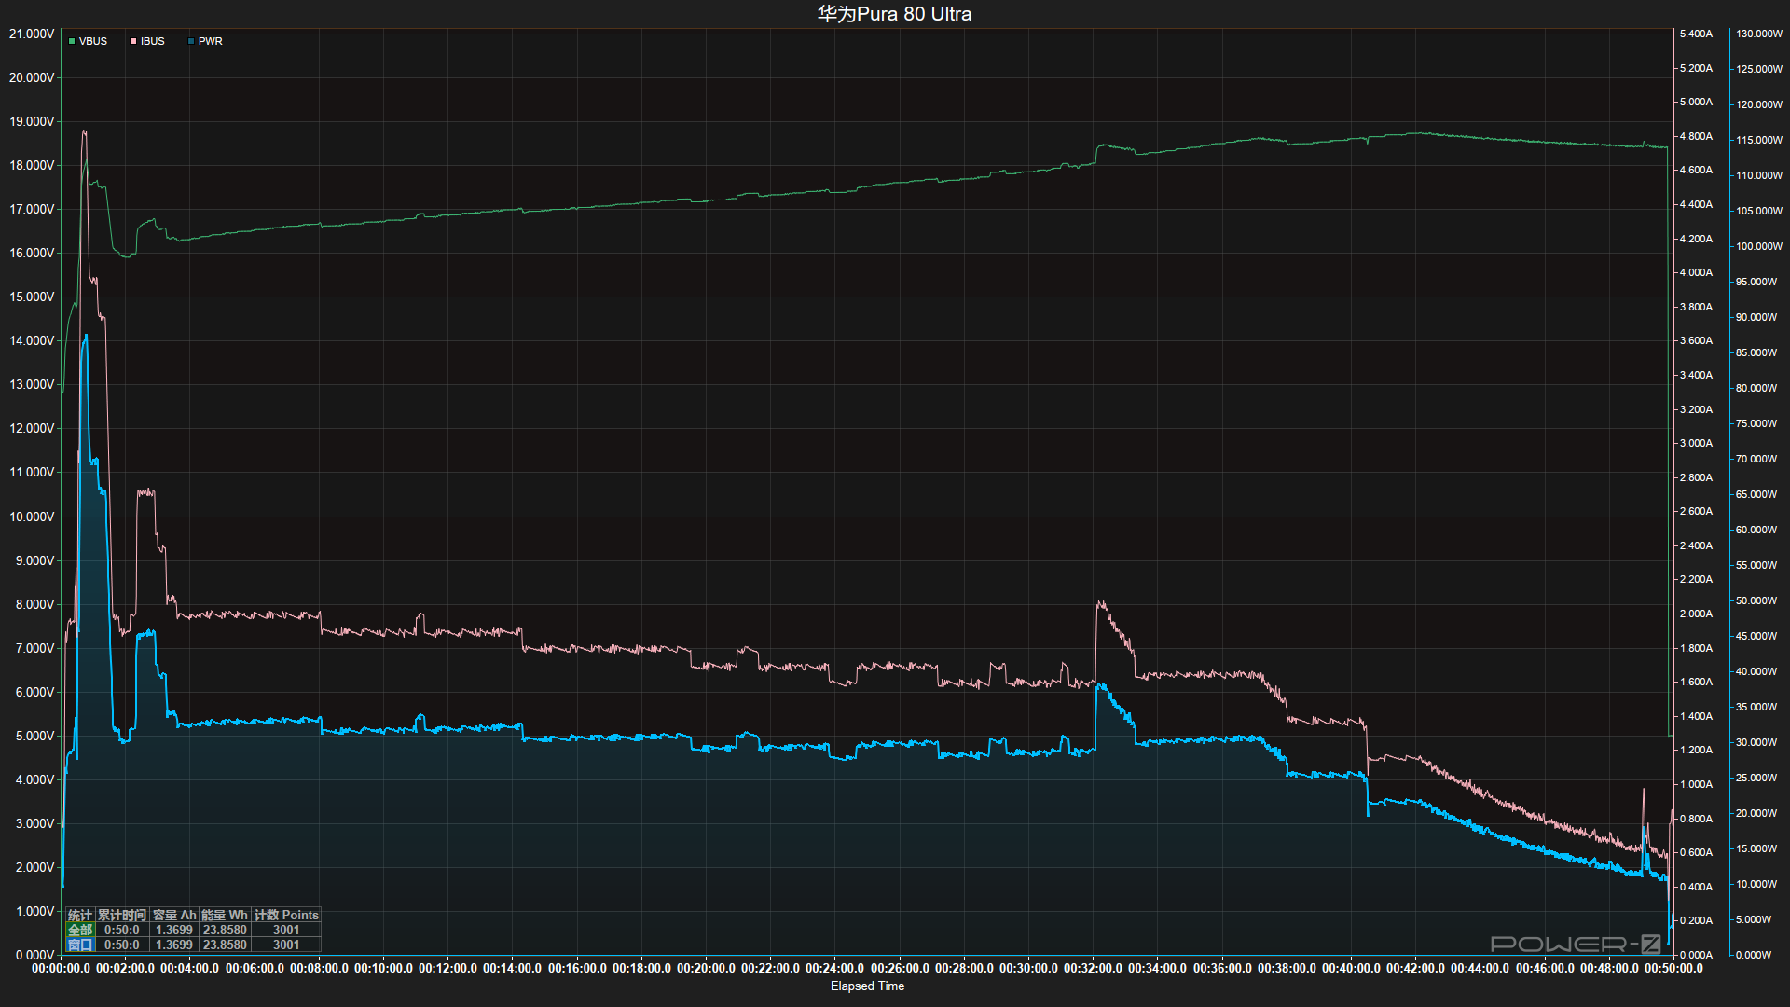This screenshot has width=1790, height=1007.
Task: Click the 21.000V voltage axis label
Action: [x=32, y=34]
